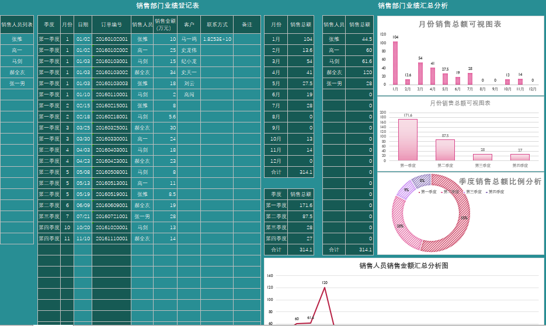Click the 第一季度 bar labeled 171.6
Viewport: 546px width, 326px height.
[x=408, y=140]
